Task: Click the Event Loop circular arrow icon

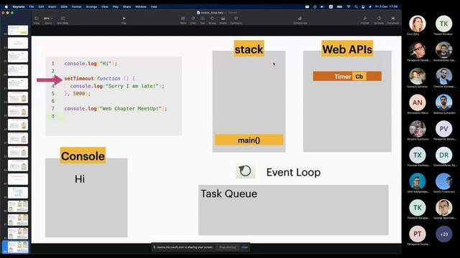Action: 245,171
